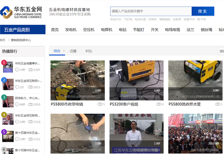Click the 首页 breadcrumb link
This screenshot has height=154, width=224.
(2, 40)
